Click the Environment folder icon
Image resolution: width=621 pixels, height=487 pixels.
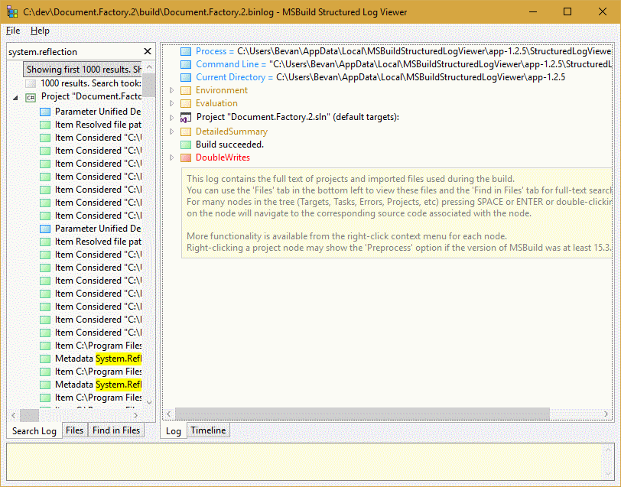pos(185,91)
